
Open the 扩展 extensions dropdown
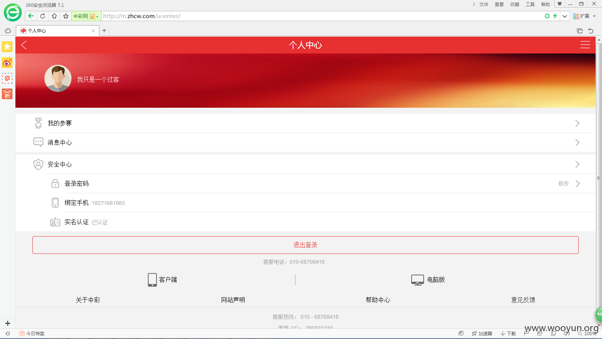click(x=584, y=16)
